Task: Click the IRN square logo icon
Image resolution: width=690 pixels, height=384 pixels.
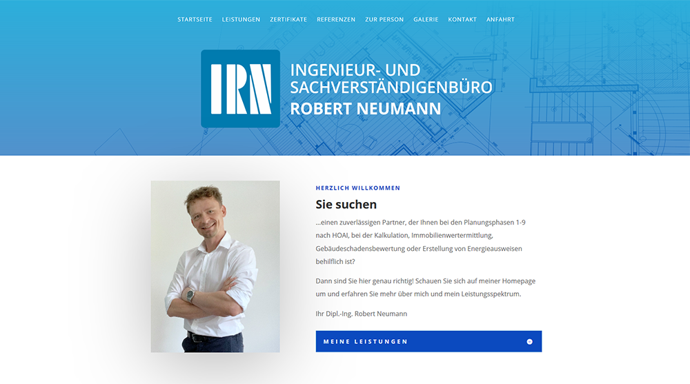Action: pyautogui.click(x=240, y=88)
